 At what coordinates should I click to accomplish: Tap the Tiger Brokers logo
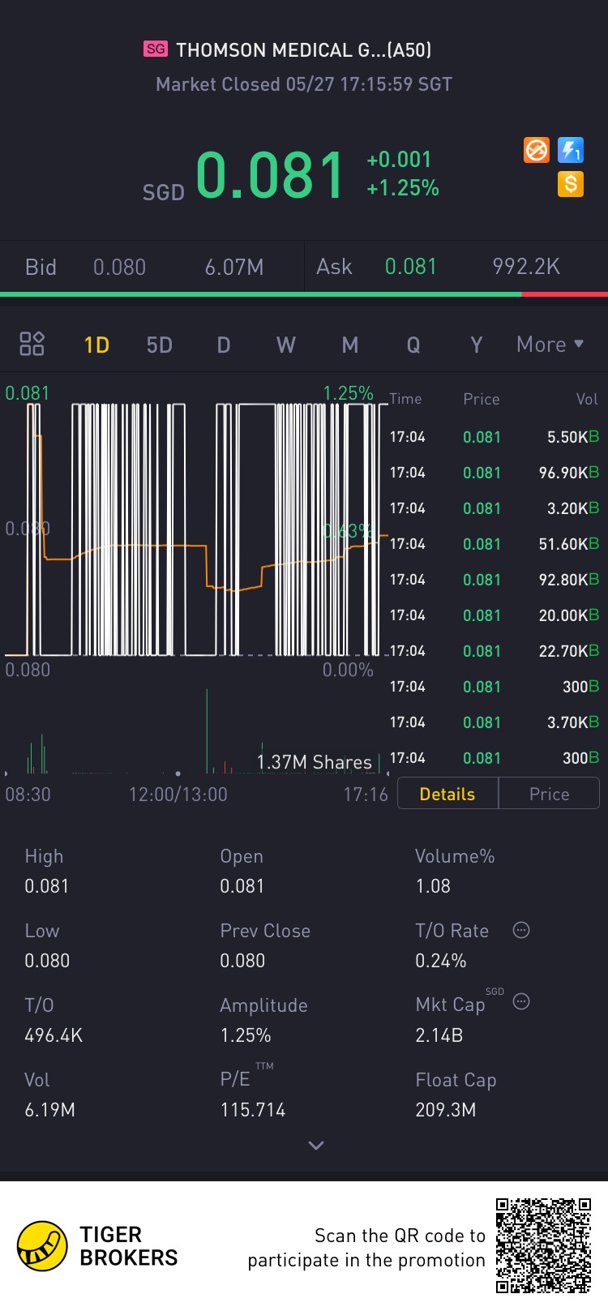point(42,1246)
